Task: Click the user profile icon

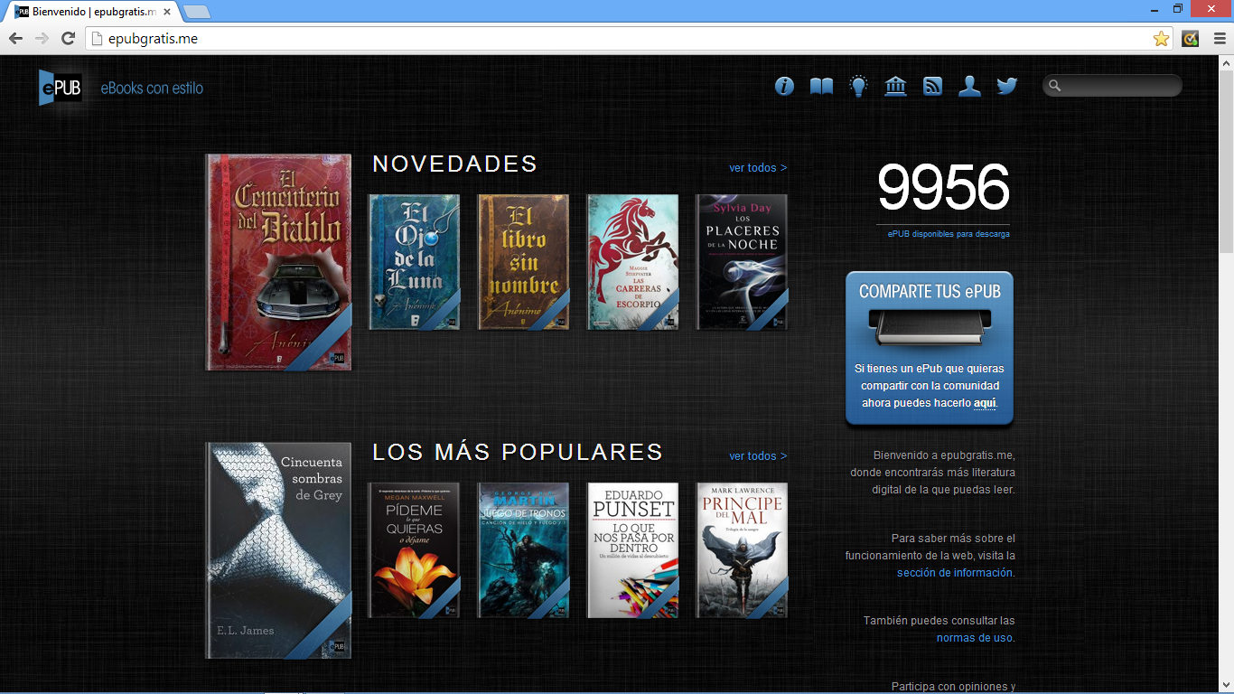Action: point(969,86)
